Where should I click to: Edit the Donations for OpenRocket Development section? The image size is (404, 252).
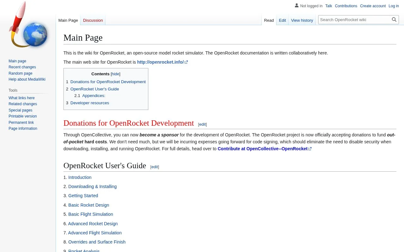tap(202, 124)
